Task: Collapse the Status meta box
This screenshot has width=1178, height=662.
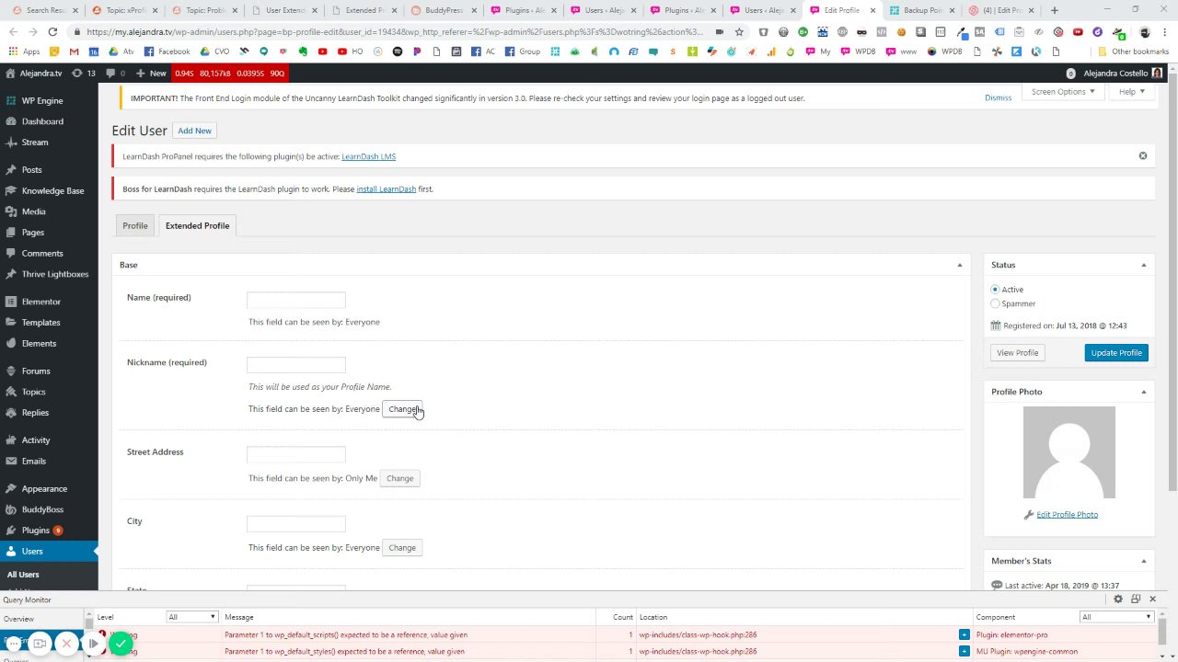Action: [x=1144, y=265]
